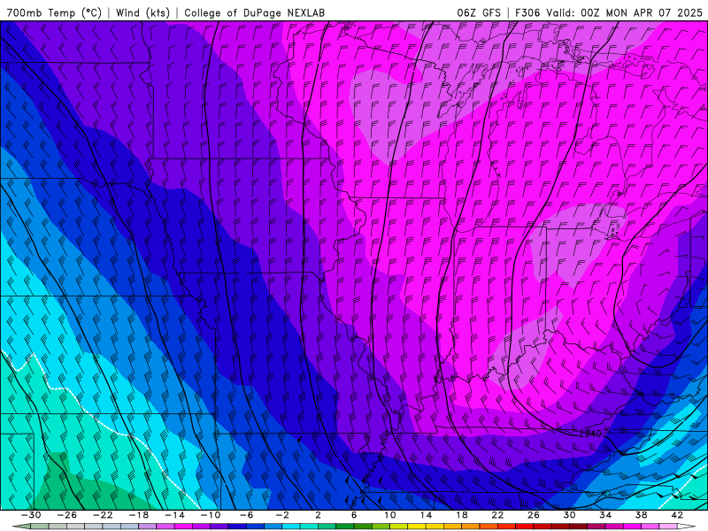This screenshot has width=708, height=531.
Task: Click the "College of DuPage NEXLAB" text
Action: tap(254, 13)
